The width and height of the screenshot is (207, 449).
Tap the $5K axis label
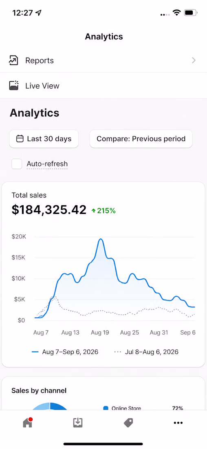(x=20, y=299)
